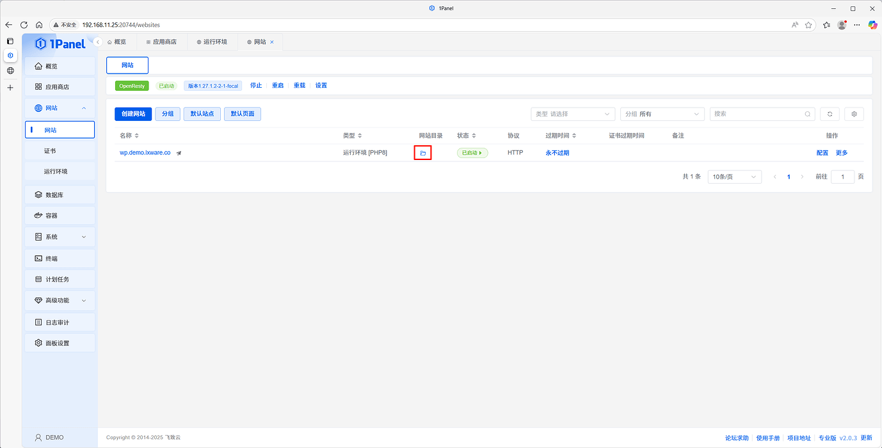Click the 创建网站 button
Image resolution: width=882 pixels, height=448 pixels.
(x=133, y=113)
